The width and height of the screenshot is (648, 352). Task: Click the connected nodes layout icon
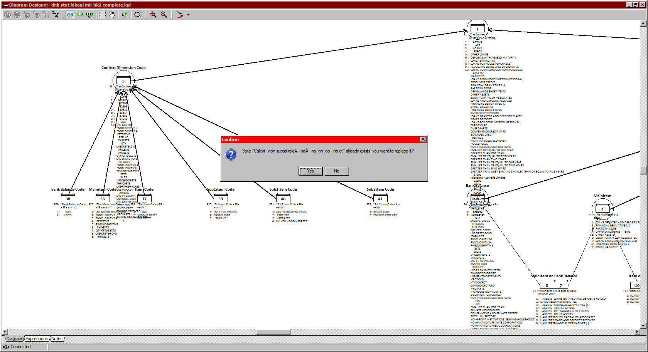137,15
